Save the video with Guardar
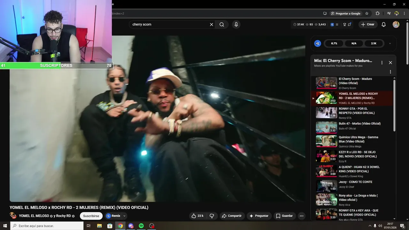The height and width of the screenshot is (230, 409). point(284,216)
